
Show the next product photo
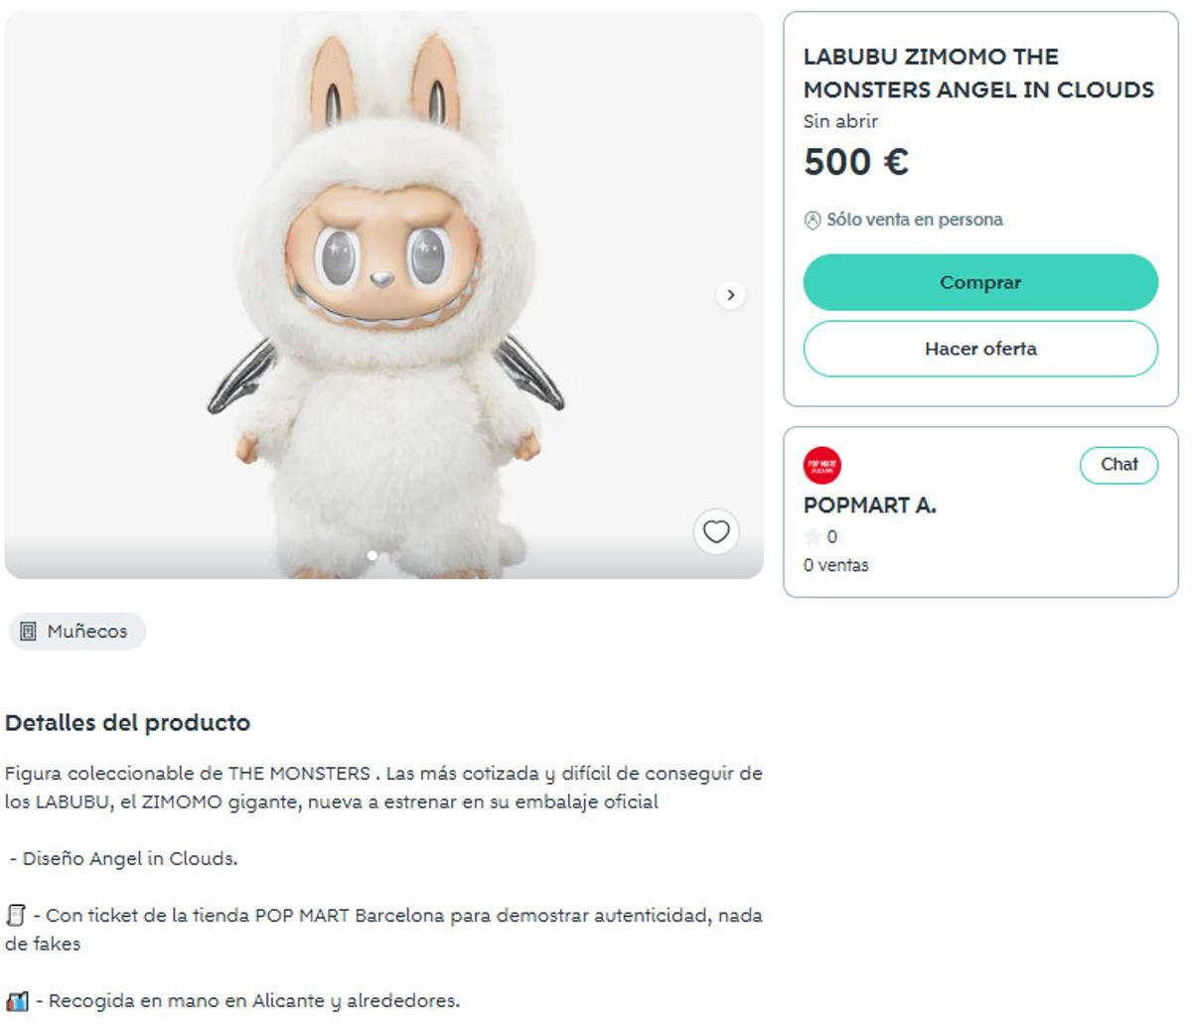point(732,294)
